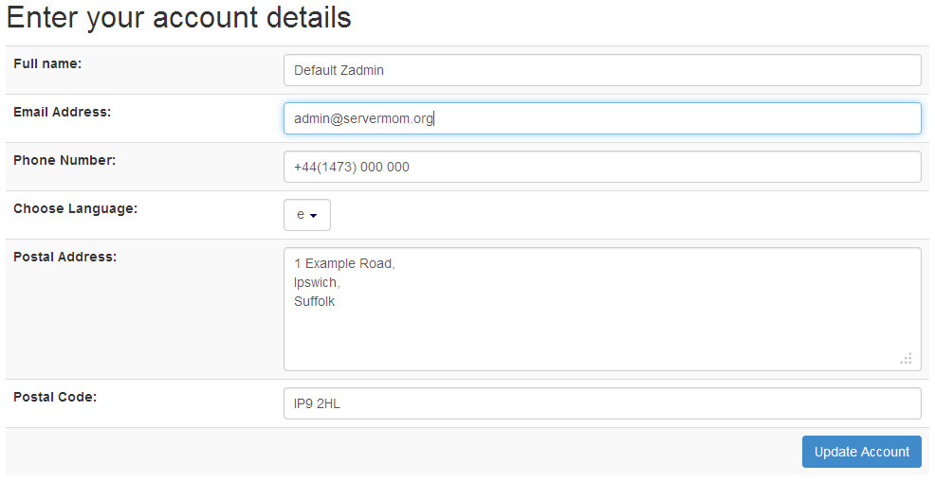Click the caret arrow in the language selector
935x482 pixels.
[314, 216]
